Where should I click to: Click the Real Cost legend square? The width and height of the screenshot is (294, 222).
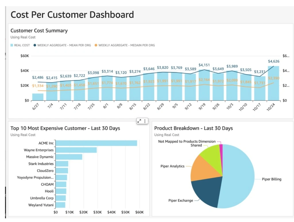click(x=12, y=45)
